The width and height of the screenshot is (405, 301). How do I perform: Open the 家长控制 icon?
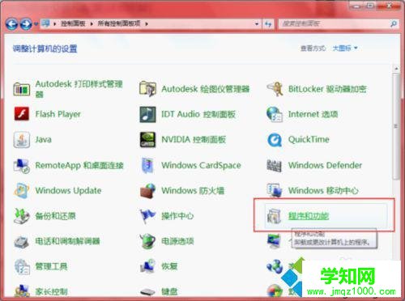pyautogui.click(x=22, y=290)
